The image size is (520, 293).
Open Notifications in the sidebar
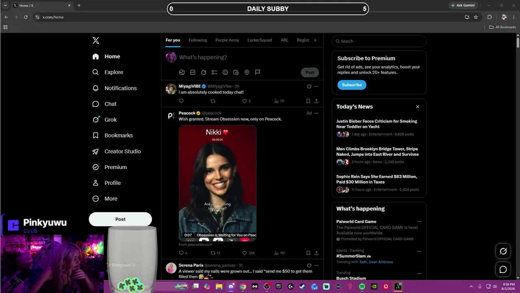coord(115,88)
